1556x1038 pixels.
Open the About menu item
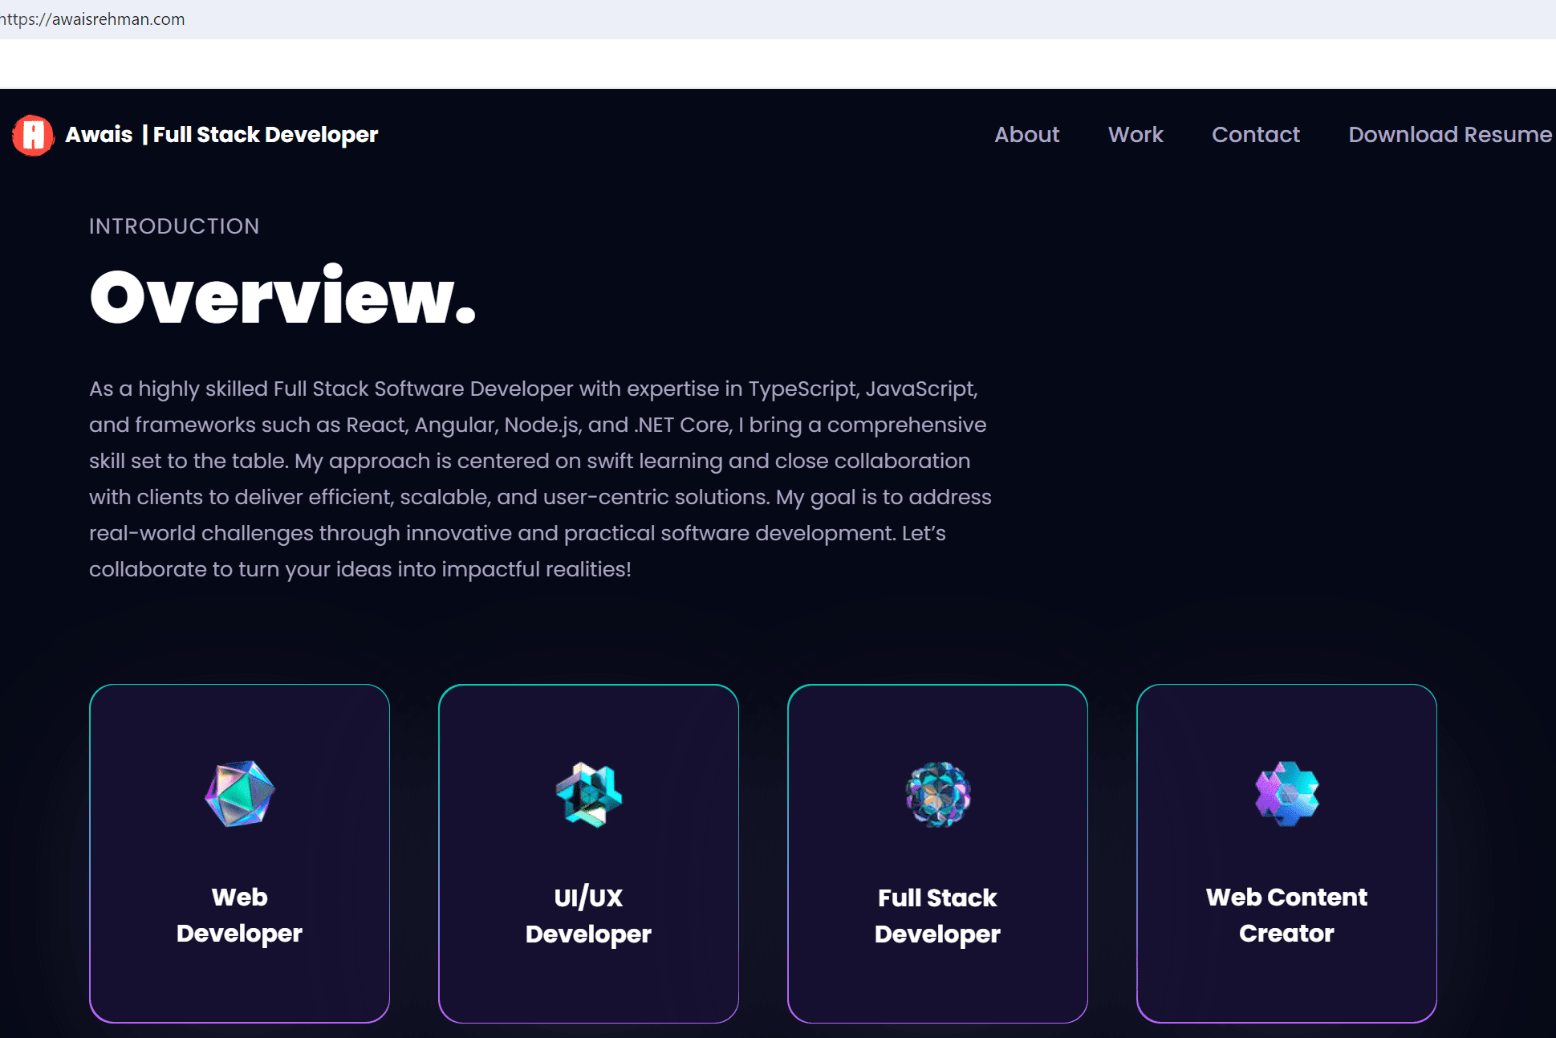[1026, 135]
